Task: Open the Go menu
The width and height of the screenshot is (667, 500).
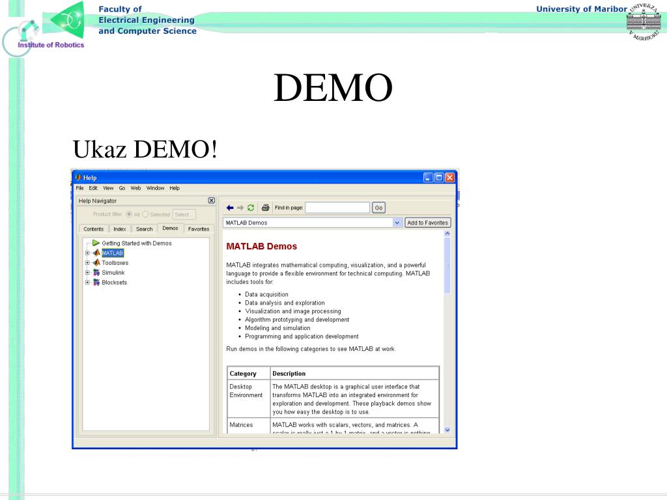Action: (122, 188)
